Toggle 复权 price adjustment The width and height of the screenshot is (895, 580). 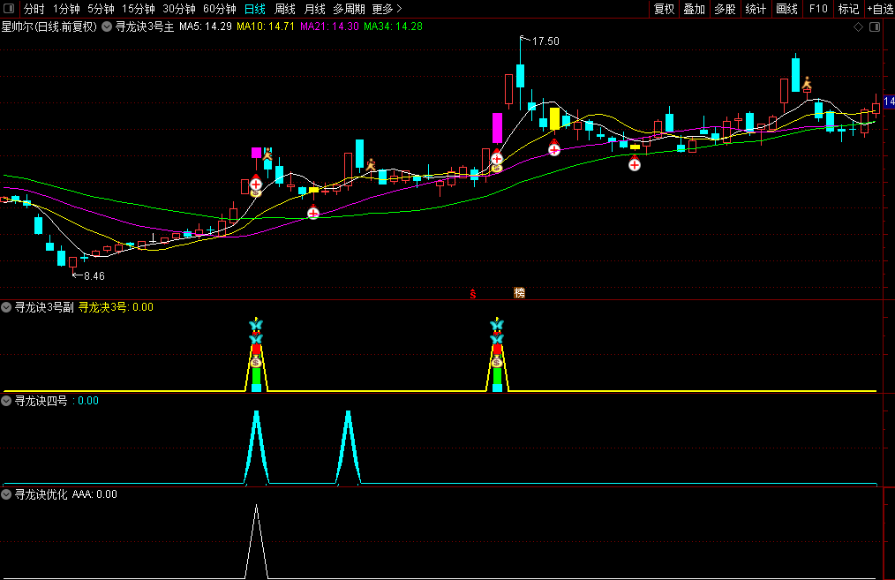coord(664,9)
